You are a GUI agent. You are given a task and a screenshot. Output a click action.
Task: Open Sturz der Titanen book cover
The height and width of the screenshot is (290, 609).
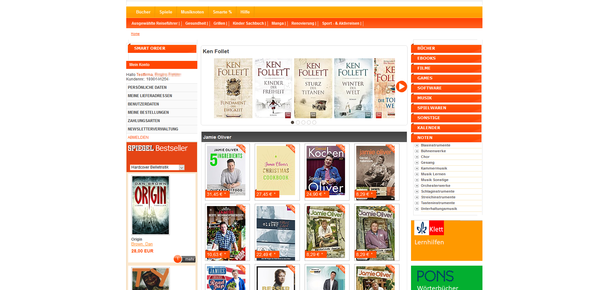click(x=313, y=88)
